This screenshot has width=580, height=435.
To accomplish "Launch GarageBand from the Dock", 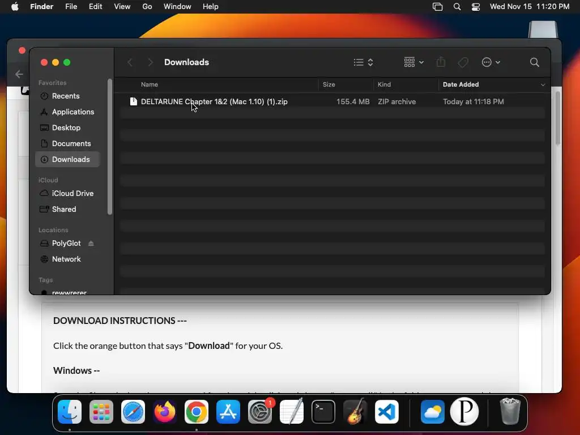I will pyautogui.click(x=355, y=412).
